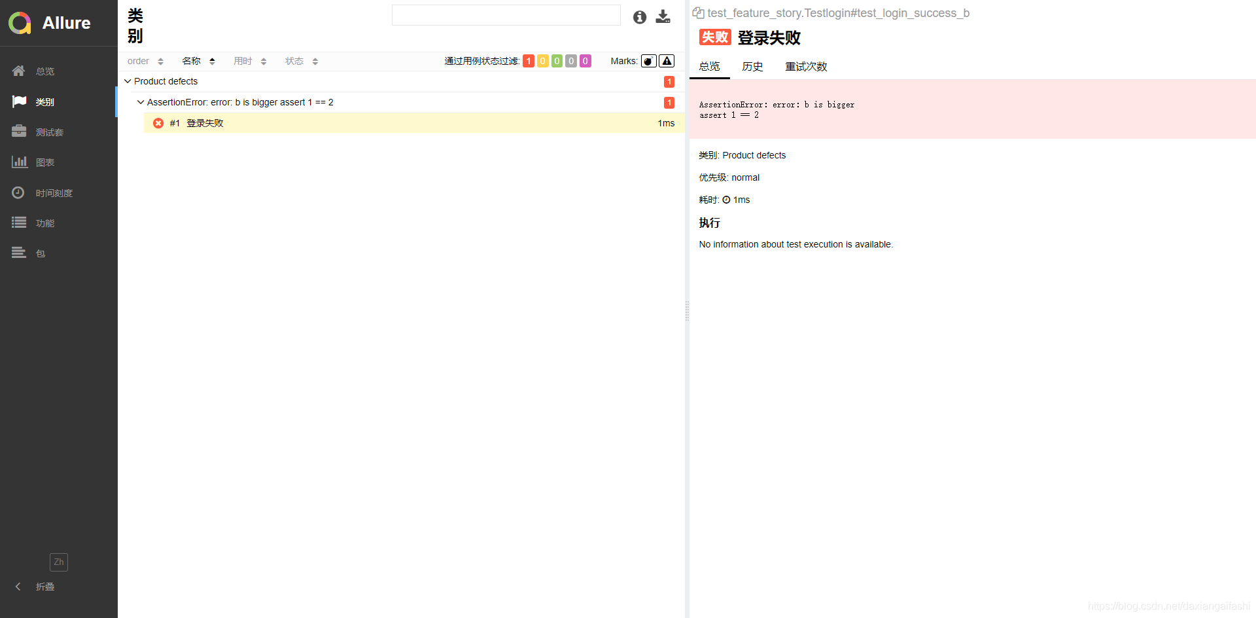This screenshot has height=618, width=1256.
Task: Go to 总览 in the sidebar menu
Action: 45,71
